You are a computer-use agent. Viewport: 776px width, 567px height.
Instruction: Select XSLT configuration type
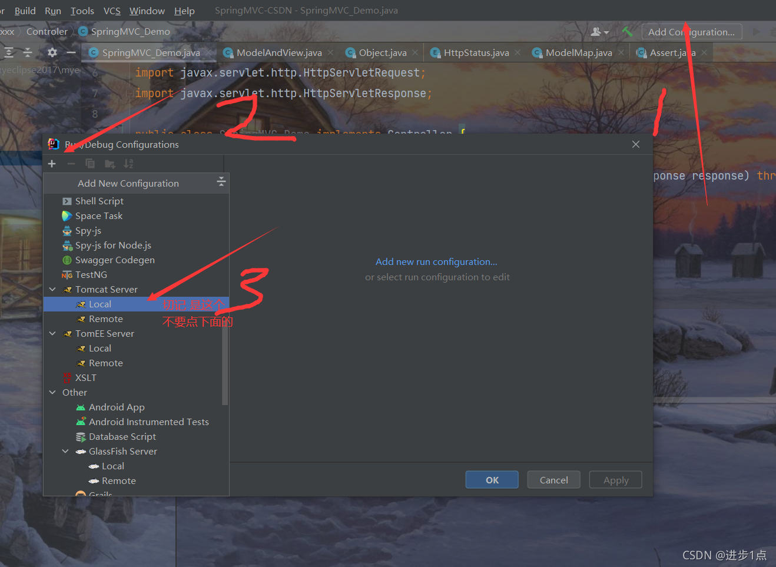pyautogui.click(x=136, y=378)
